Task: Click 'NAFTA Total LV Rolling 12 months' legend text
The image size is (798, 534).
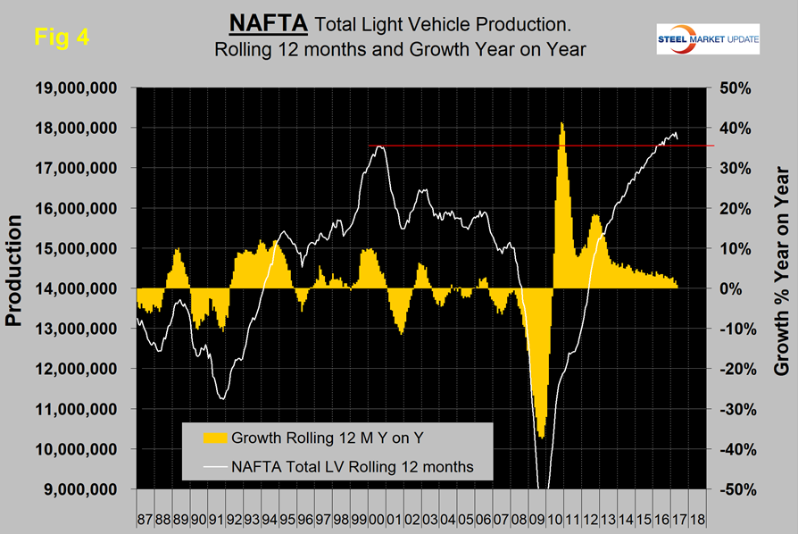Action: pos(352,466)
